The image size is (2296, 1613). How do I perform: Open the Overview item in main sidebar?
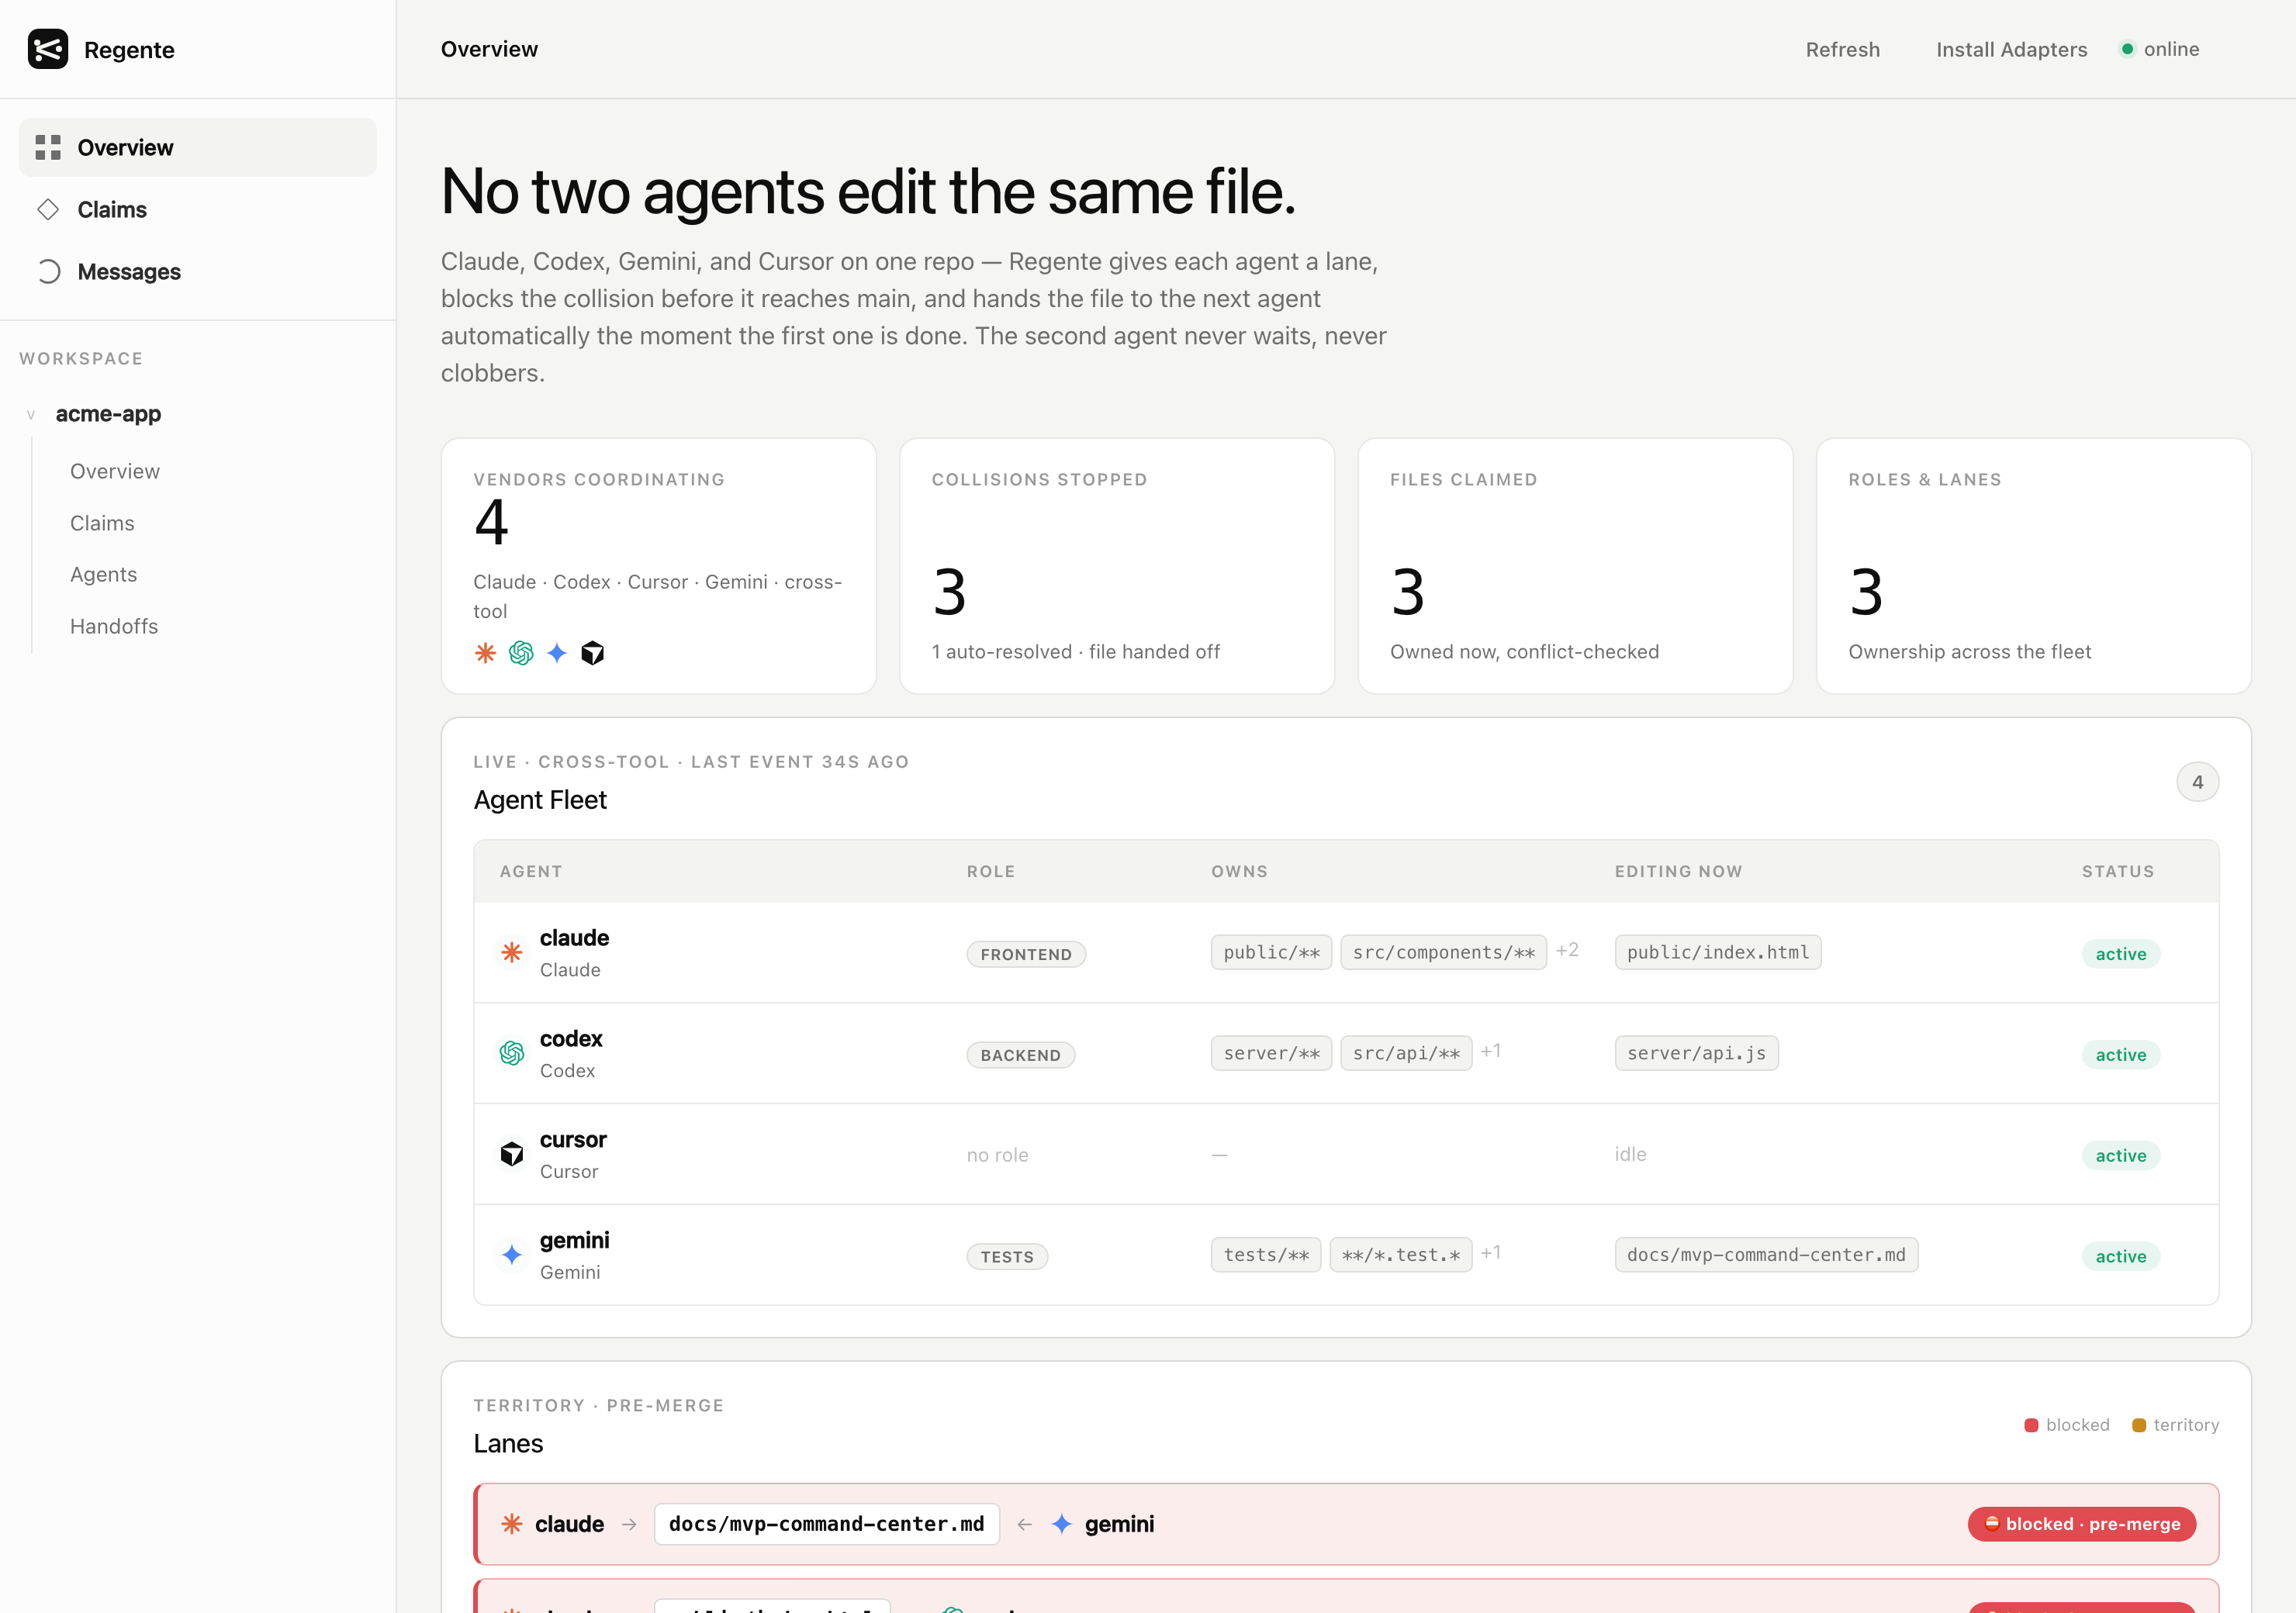198,148
